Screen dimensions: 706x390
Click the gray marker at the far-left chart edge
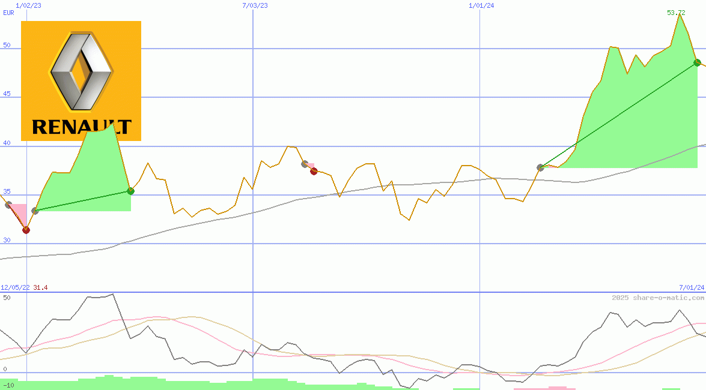tap(8, 205)
